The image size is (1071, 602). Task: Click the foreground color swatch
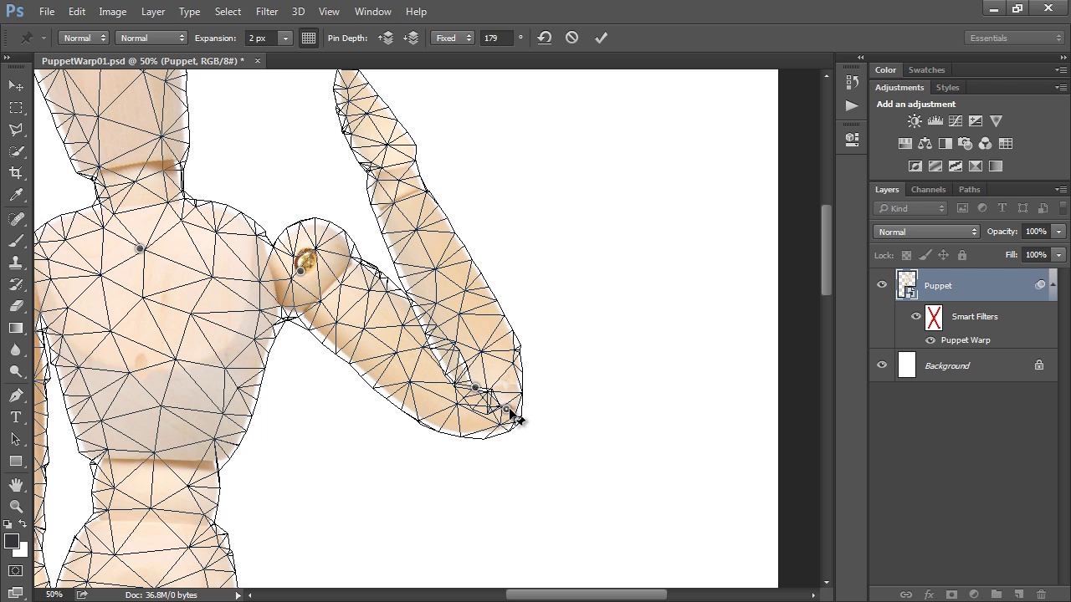pos(12,541)
